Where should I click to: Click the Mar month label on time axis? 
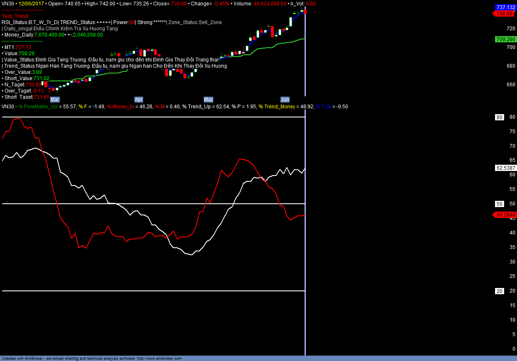click(55, 100)
